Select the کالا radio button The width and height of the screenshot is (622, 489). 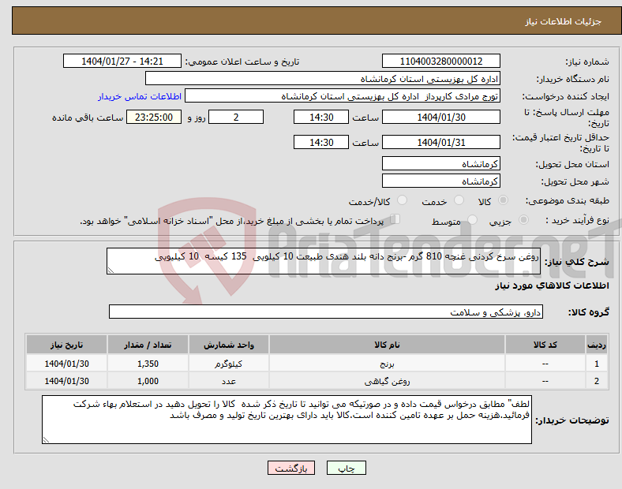(503, 200)
